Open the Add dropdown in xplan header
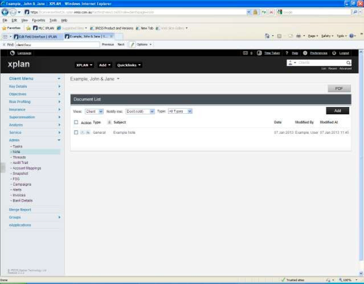 tap(105, 65)
